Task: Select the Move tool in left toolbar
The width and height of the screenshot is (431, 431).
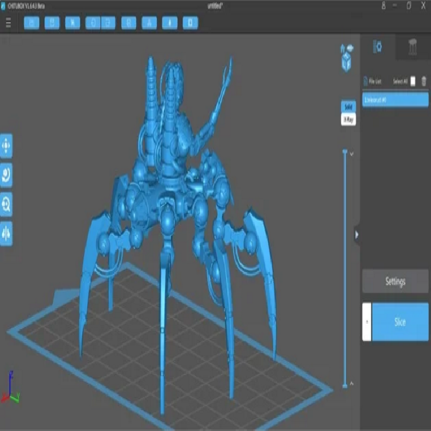Action: point(6,145)
